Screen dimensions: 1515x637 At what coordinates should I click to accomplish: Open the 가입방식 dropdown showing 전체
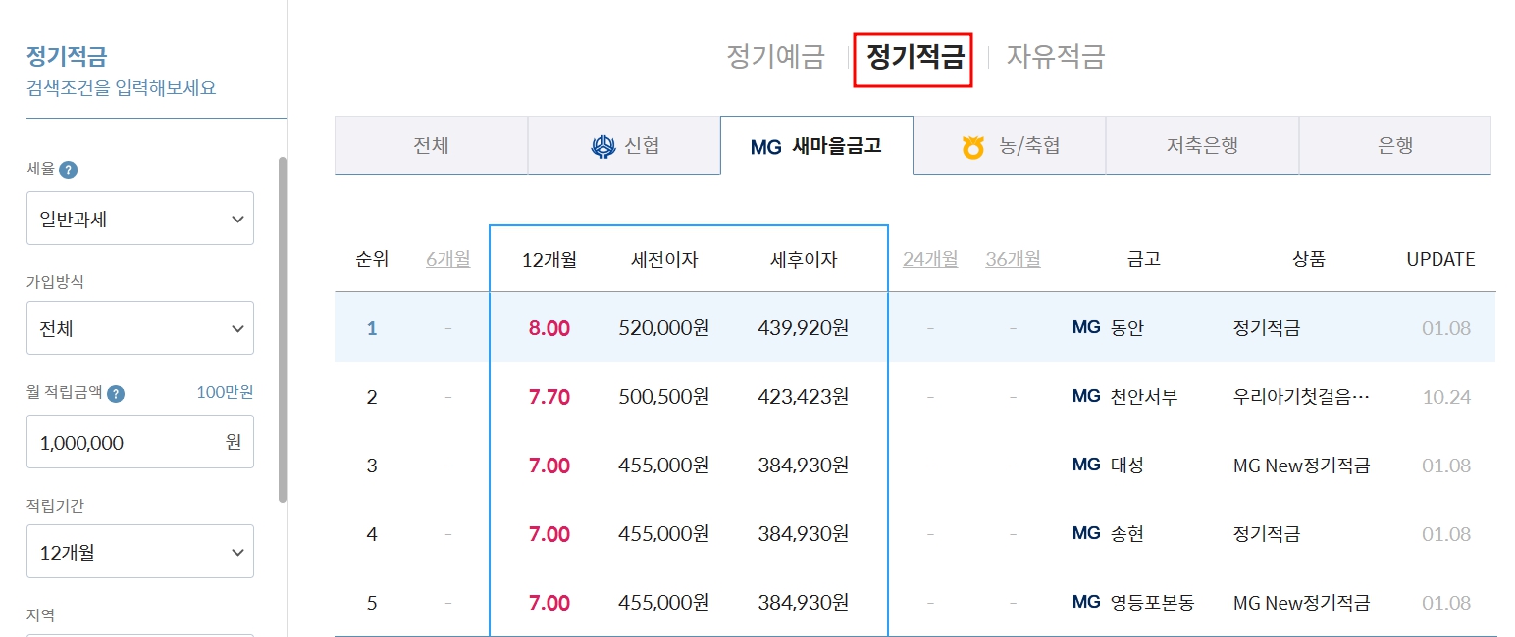pos(139,327)
